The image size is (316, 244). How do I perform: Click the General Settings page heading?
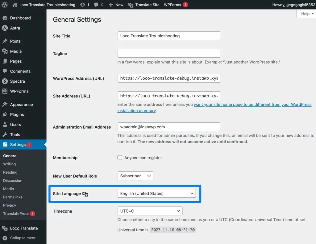[77, 19]
